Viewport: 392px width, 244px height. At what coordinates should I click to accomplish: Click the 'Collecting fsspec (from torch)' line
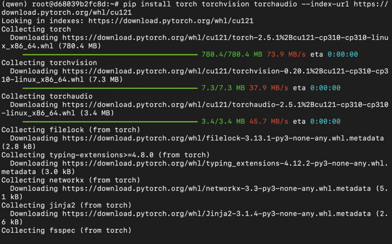(x=67, y=230)
